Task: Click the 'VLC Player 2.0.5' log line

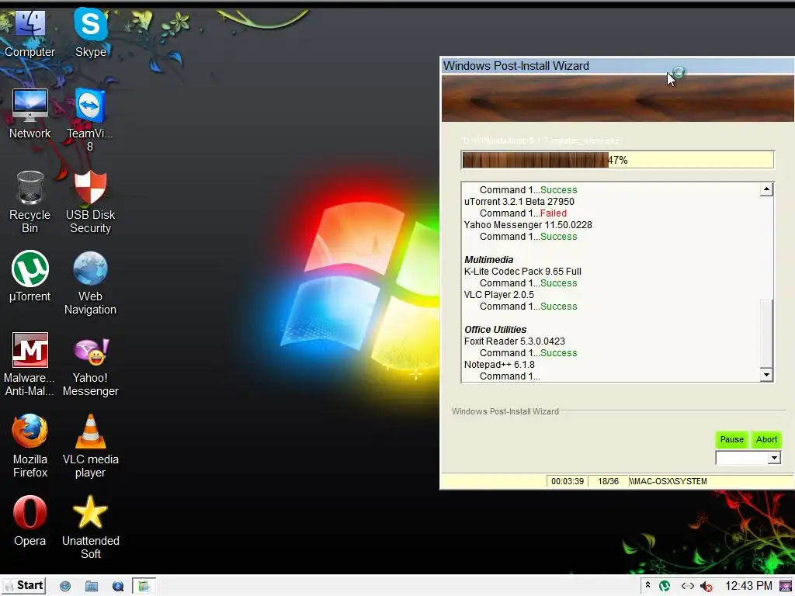Action: point(499,294)
